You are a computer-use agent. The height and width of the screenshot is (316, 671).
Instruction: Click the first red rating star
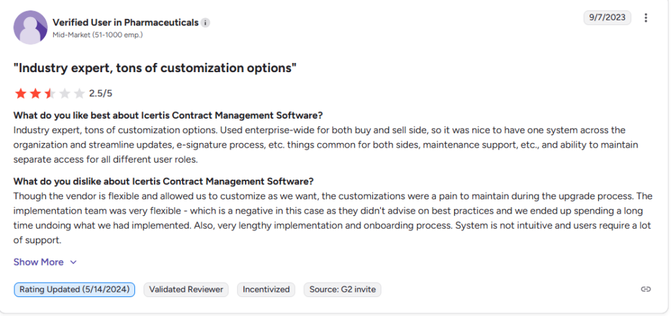click(x=20, y=93)
